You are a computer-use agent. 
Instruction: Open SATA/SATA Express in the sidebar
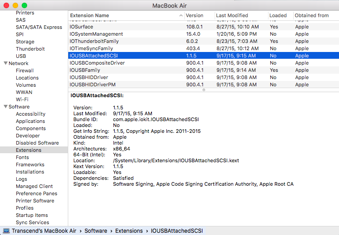[x=39, y=27]
